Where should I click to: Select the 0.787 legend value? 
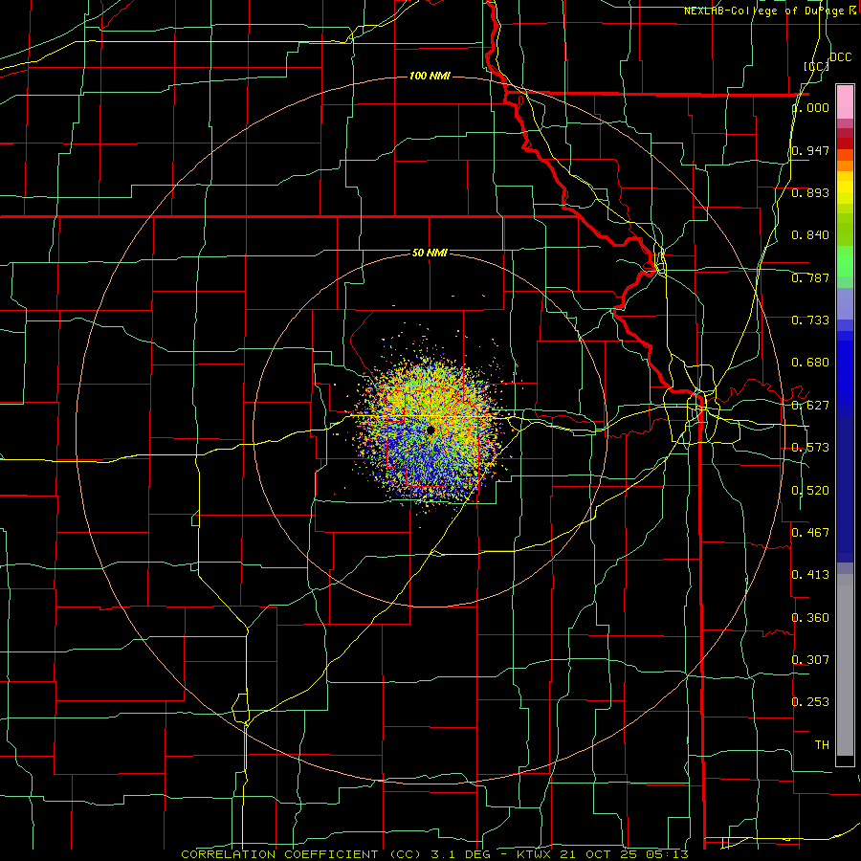tap(810, 277)
